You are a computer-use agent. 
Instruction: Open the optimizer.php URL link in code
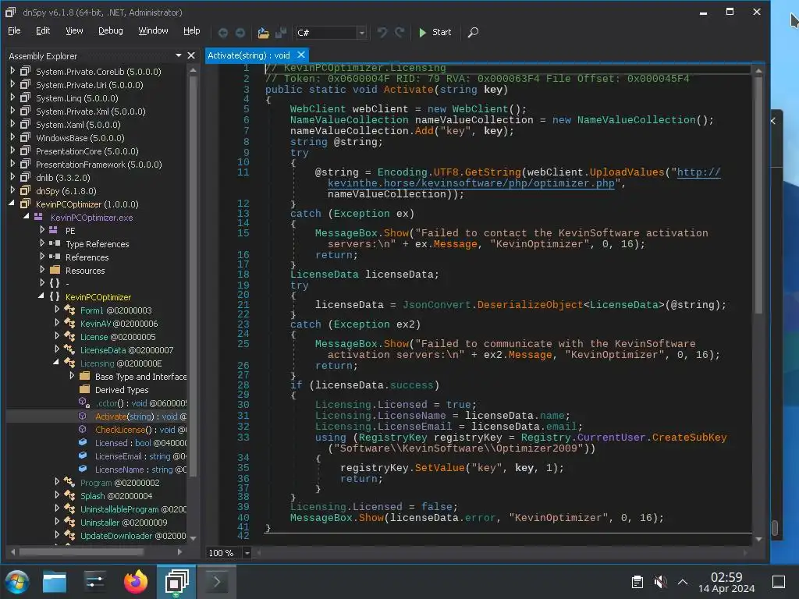click(x=471, y=183)
